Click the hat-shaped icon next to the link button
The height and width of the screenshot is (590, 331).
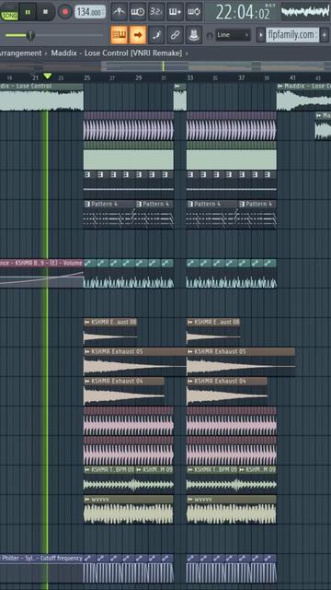[x=194, y=35]
